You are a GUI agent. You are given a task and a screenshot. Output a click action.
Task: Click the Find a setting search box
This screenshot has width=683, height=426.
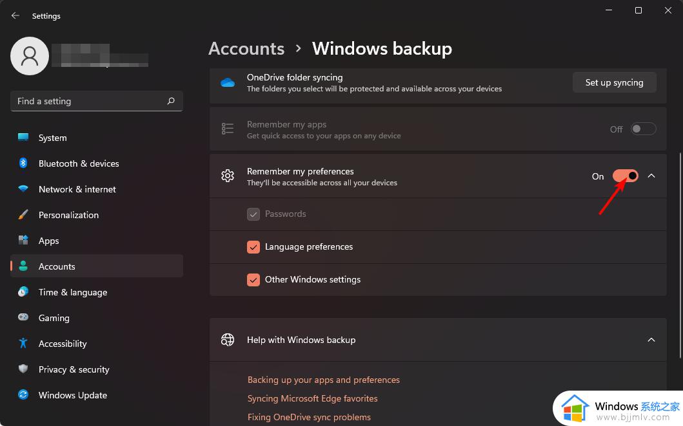point(97,101)
